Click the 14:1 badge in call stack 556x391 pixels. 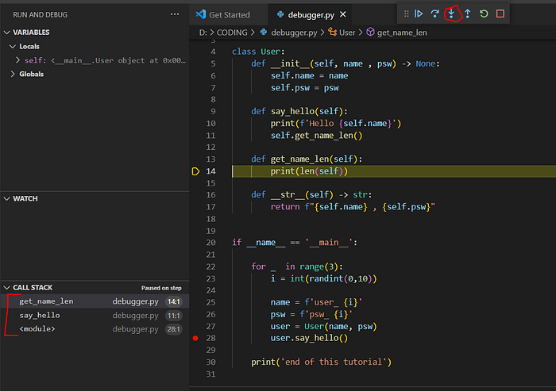tap(174, 301)
